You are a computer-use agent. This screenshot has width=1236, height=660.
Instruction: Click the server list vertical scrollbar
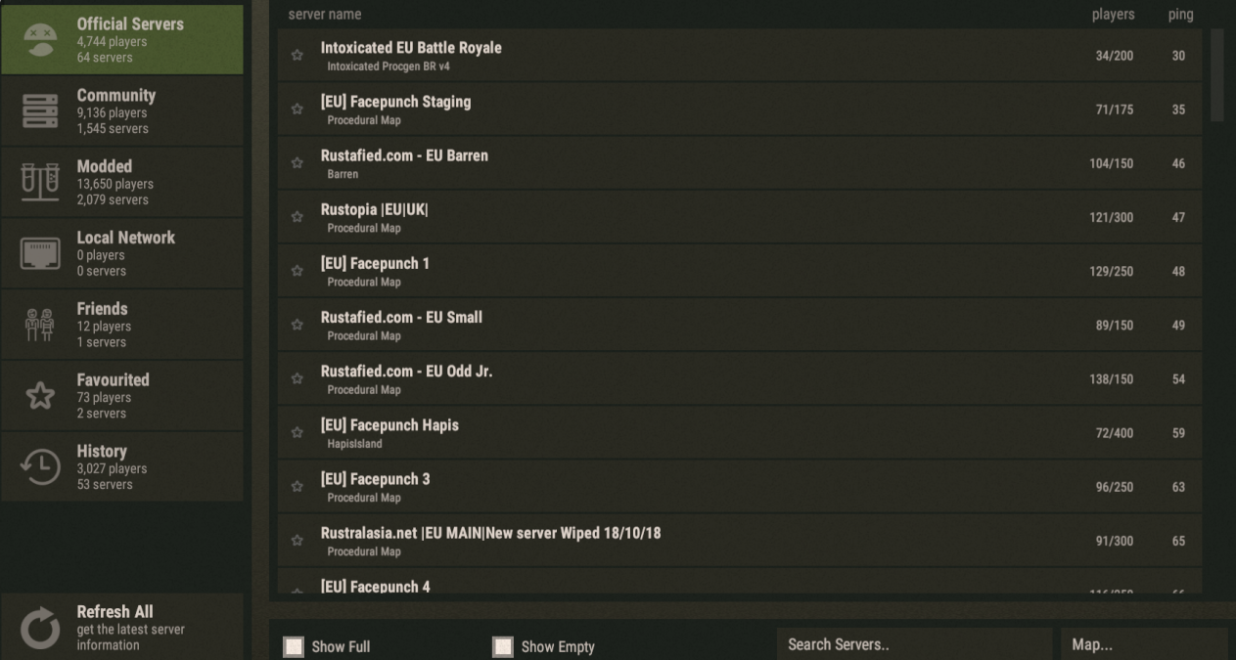click(x=1217, y=74)
